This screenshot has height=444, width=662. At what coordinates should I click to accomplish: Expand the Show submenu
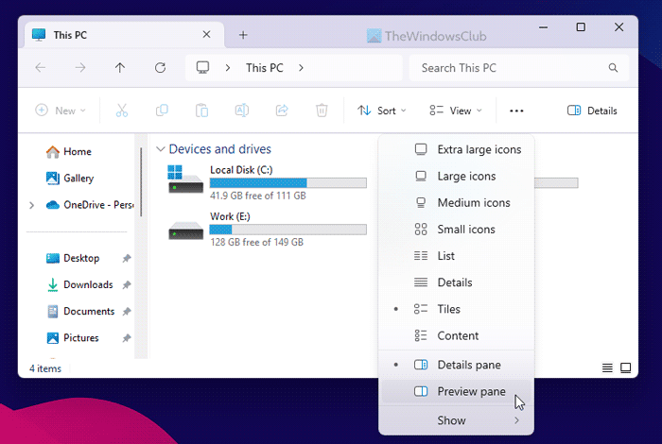pyautogui.click(x=457, y=420)
